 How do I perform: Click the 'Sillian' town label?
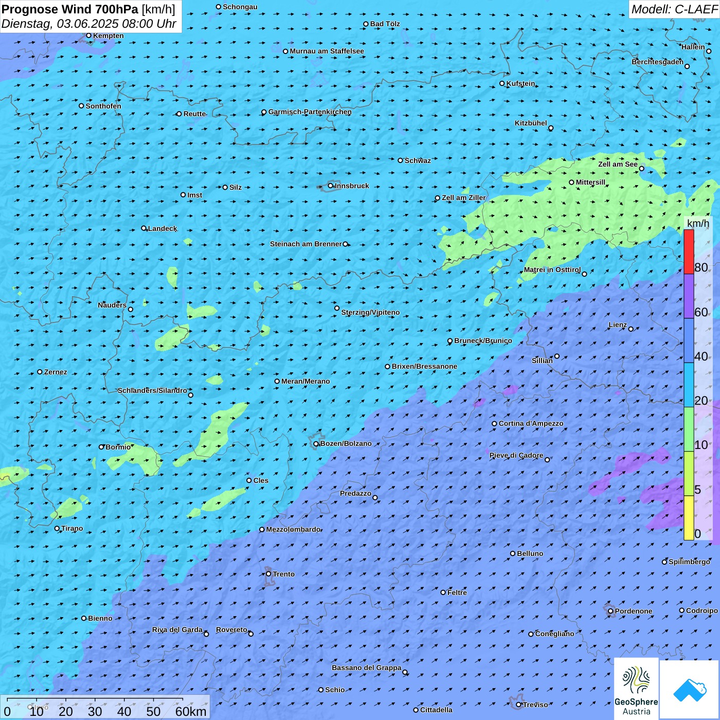point(542,361)
